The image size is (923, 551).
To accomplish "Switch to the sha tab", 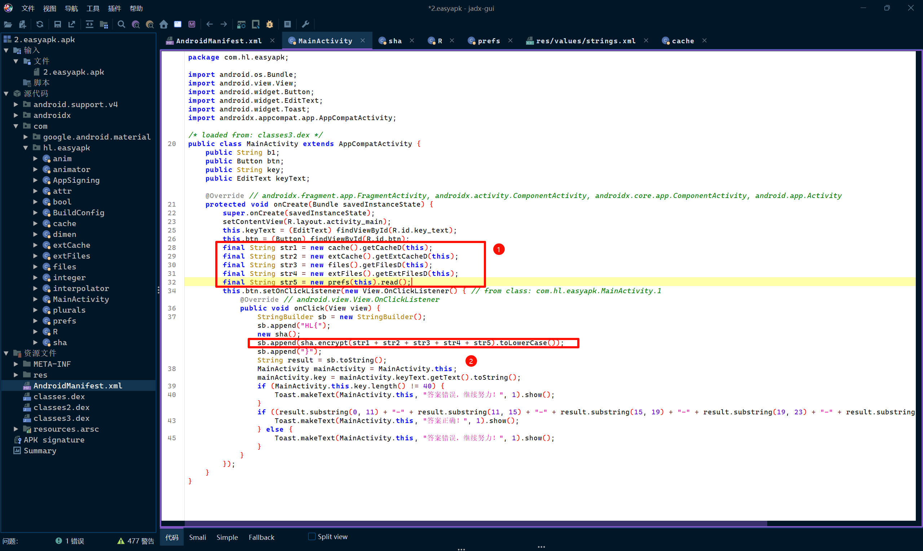I will pos(395,41).
